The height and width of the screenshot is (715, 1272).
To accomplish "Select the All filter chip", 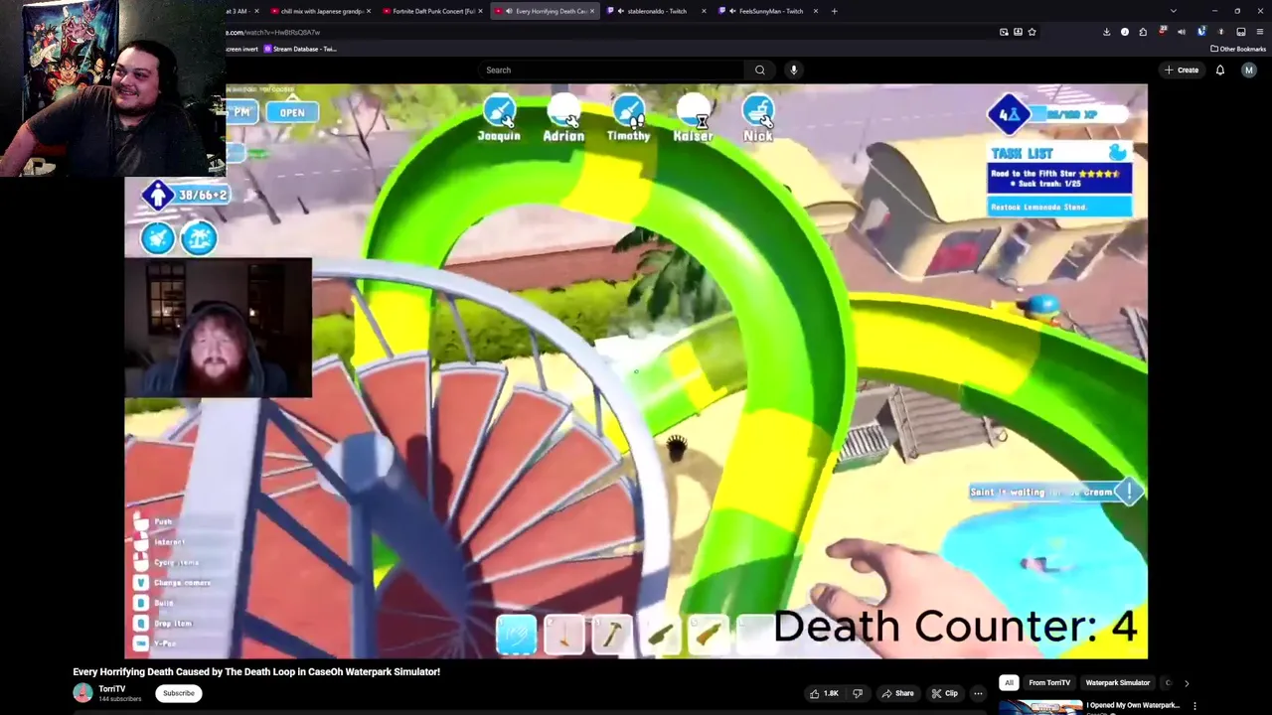I will [x=1009, y=682].
